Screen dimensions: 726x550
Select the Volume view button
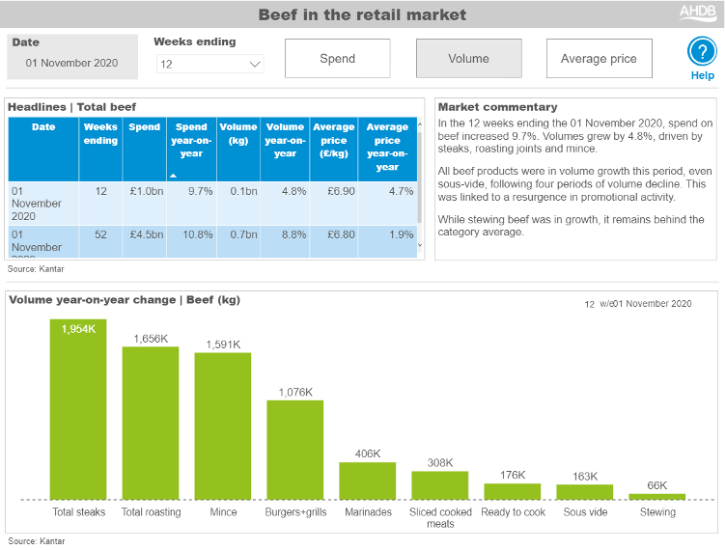(468, 59)
